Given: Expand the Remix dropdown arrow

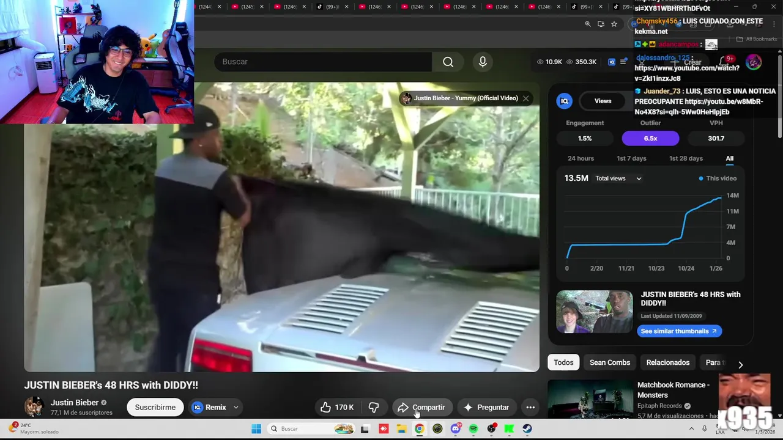Looking at the screenshot, I should tap(236, 408).
